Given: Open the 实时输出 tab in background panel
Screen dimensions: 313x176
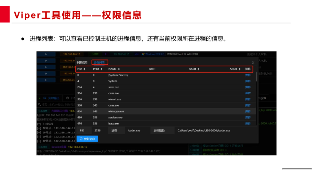Looking at the screenshot, I should (x=52, y=98).
